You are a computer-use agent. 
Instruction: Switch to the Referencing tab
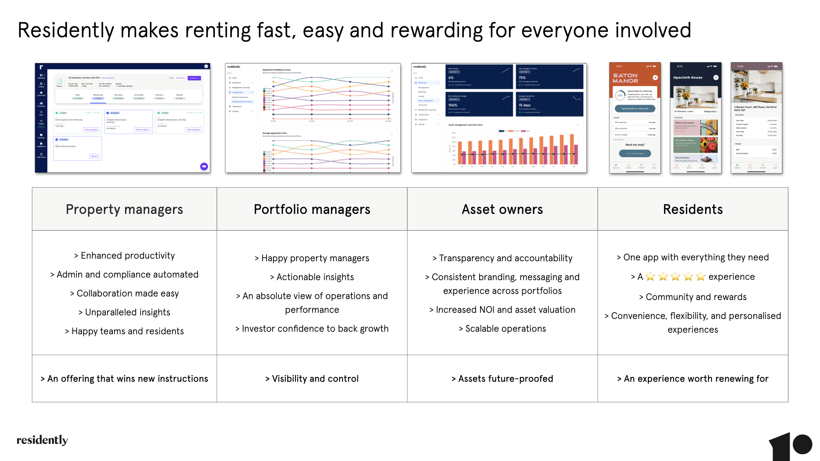coord(98,96)
